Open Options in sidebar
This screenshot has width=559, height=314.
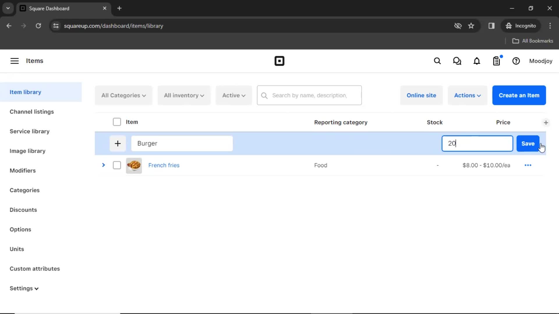[x=20, y=229]
